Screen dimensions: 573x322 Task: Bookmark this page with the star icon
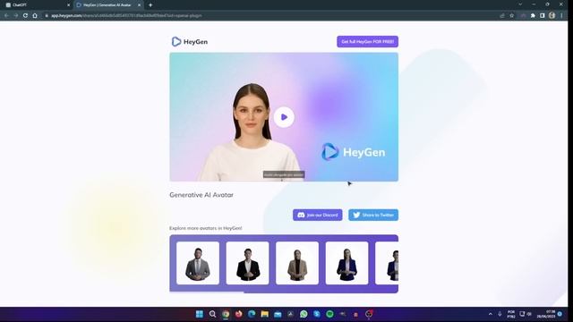(511, 16)
